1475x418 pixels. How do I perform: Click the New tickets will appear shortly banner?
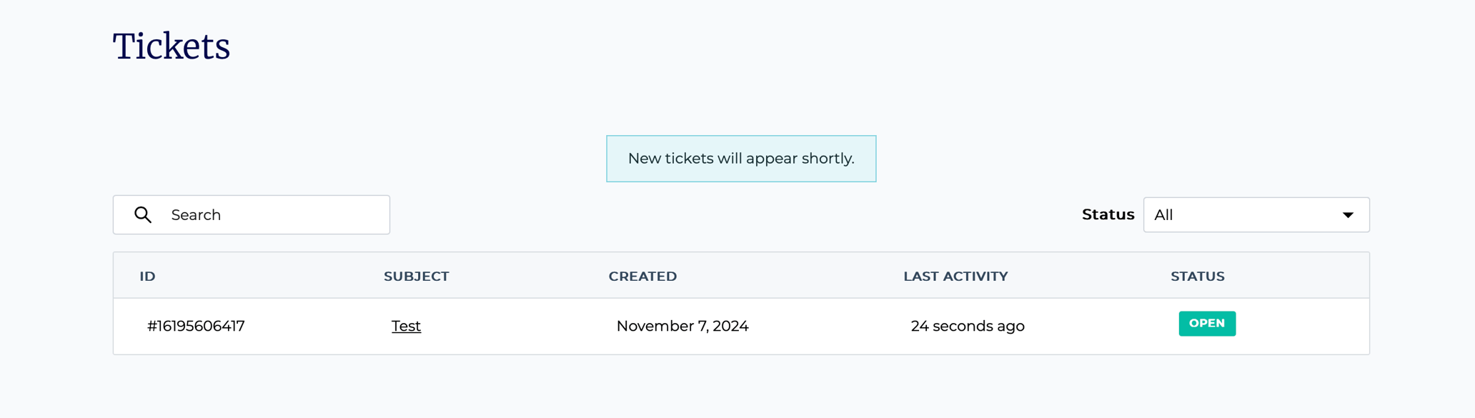pyautogui.click(x=741, y=159)
